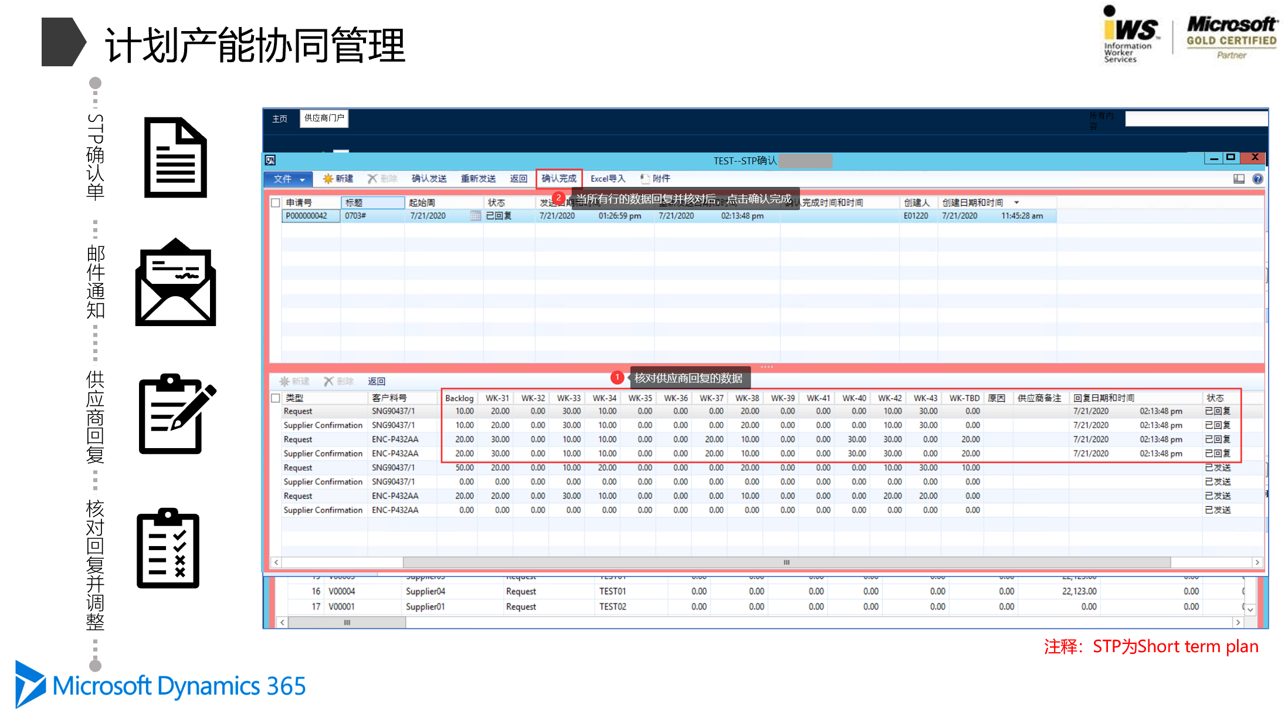The image size is (1288, 722).
Task: Click the 删除 X icon in lower grid toolbar
Action: click(x=328, y=381)
